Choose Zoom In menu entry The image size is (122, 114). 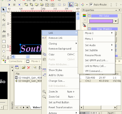[60, 92]
